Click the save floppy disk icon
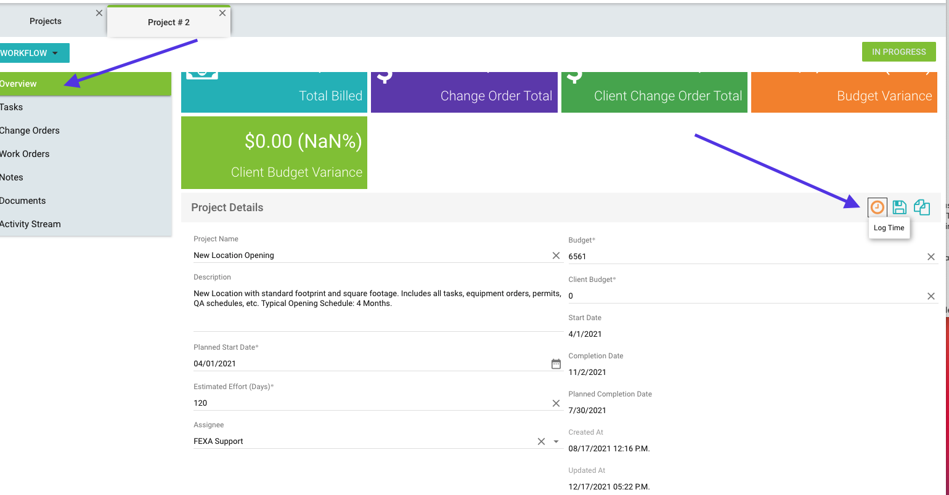 899,207
